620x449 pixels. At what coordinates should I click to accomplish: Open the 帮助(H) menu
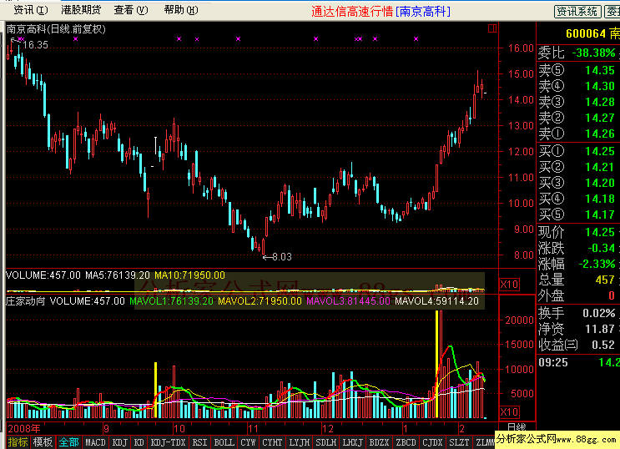[181, 10]
